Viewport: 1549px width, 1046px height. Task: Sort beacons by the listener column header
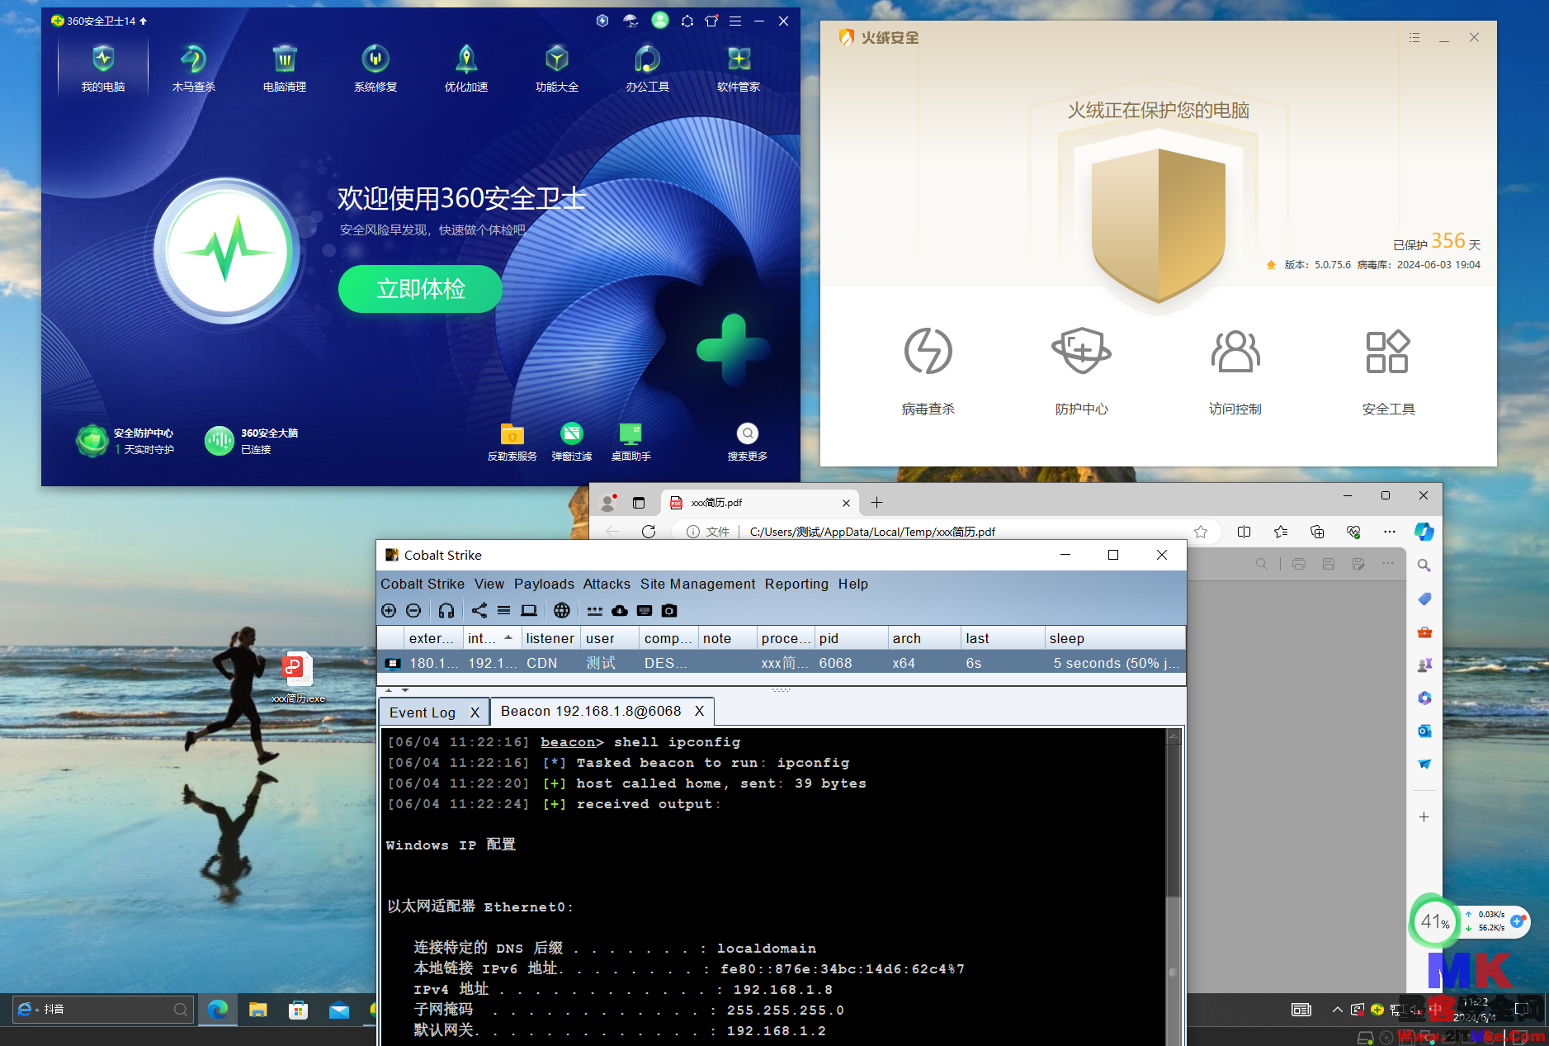point(550,638)
